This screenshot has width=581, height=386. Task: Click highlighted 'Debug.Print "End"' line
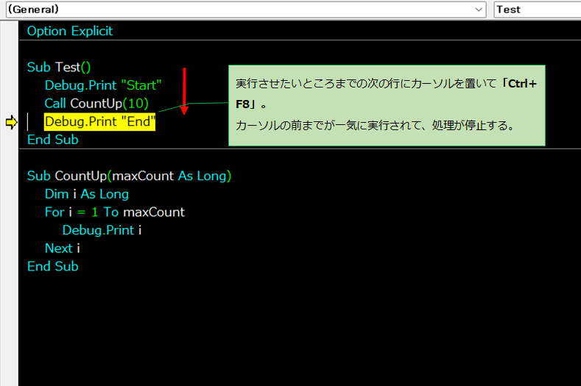coord(99,122)
